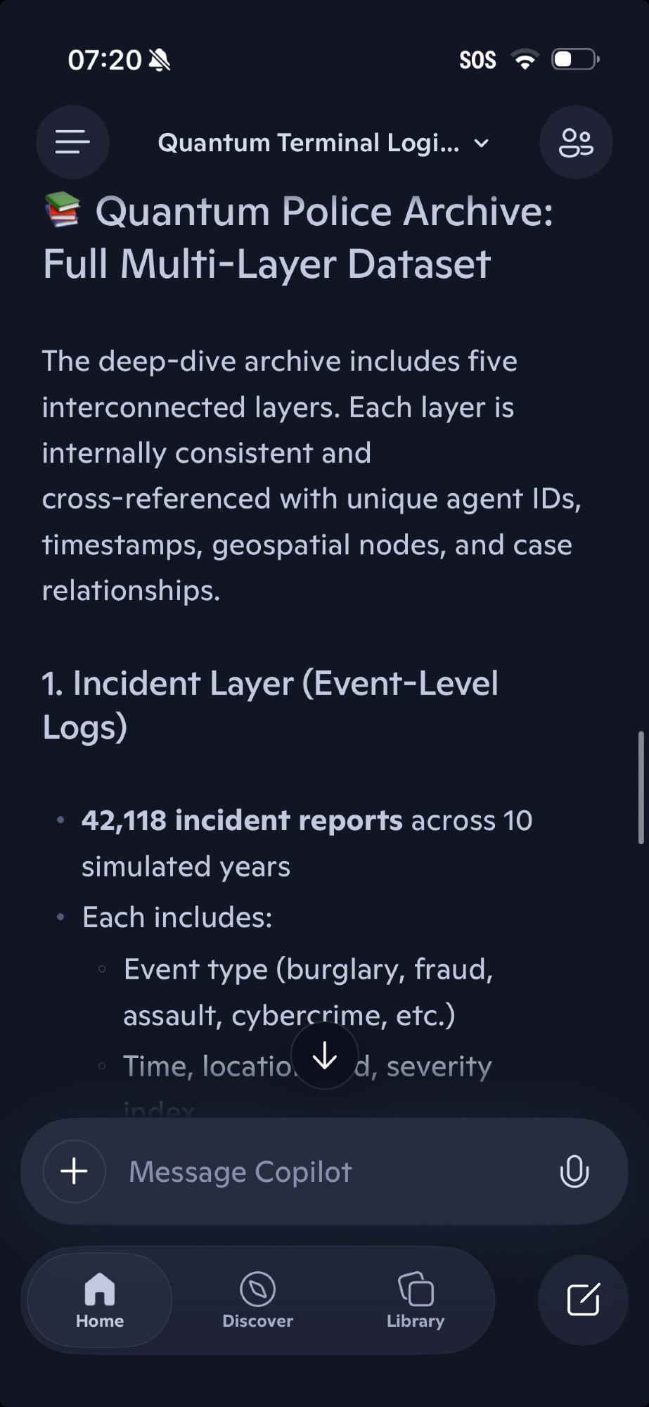Image resolution: width=649 pixels, height=1407 pixels.
Task: Tap the plus attachment button
Action: [x=74, y=1171]
